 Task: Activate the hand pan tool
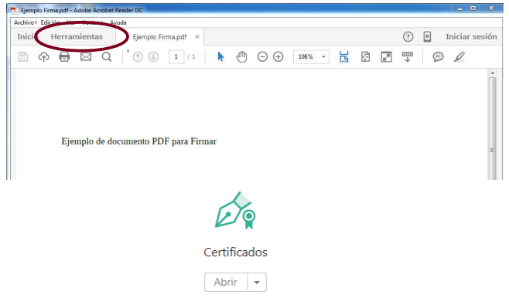point(241,57)
